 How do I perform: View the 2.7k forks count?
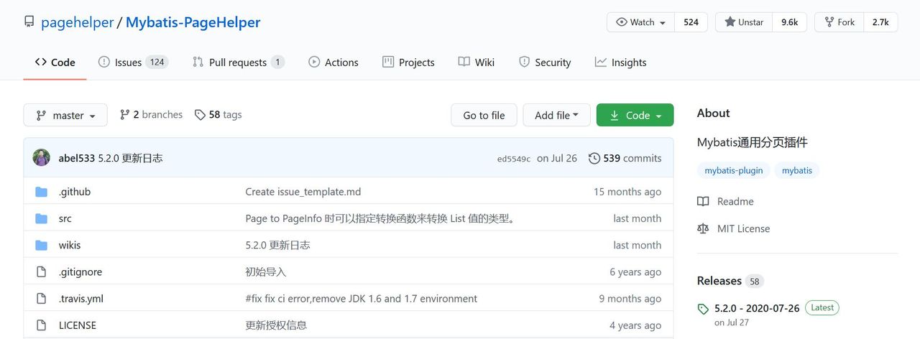(x=880, y=22)
